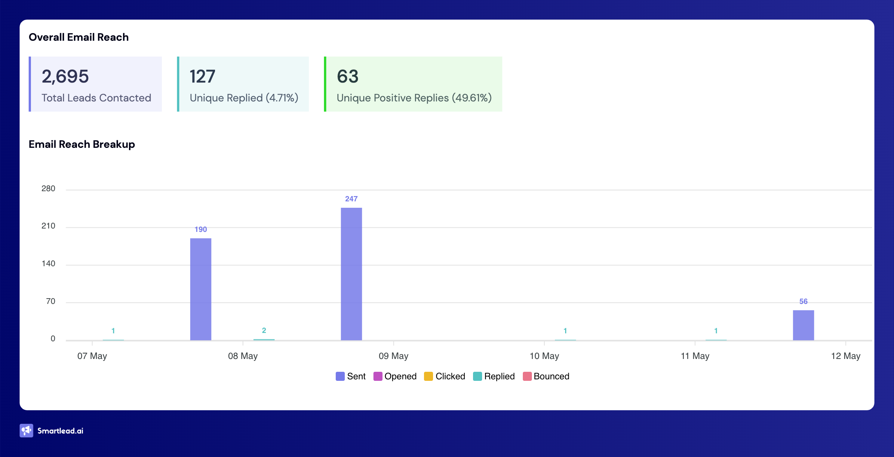Click the 56 sent bar
Screen dimensions: 894x457
coord(803,325)
